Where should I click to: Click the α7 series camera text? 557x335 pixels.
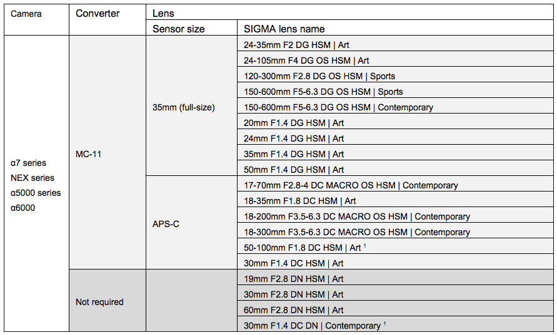click(x=29, y=163)
